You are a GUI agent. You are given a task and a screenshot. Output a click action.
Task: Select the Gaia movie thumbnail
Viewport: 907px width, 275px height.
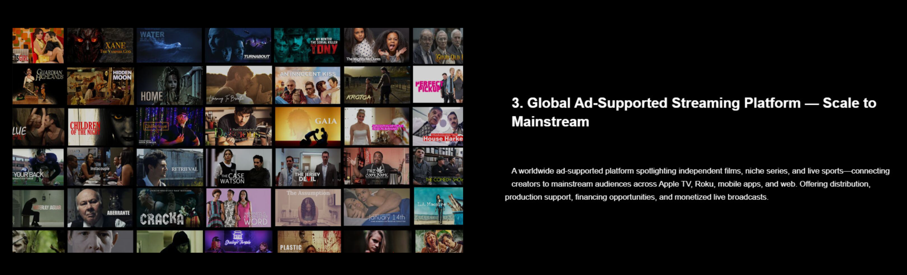pyautogui.click(x=308, y=127)
